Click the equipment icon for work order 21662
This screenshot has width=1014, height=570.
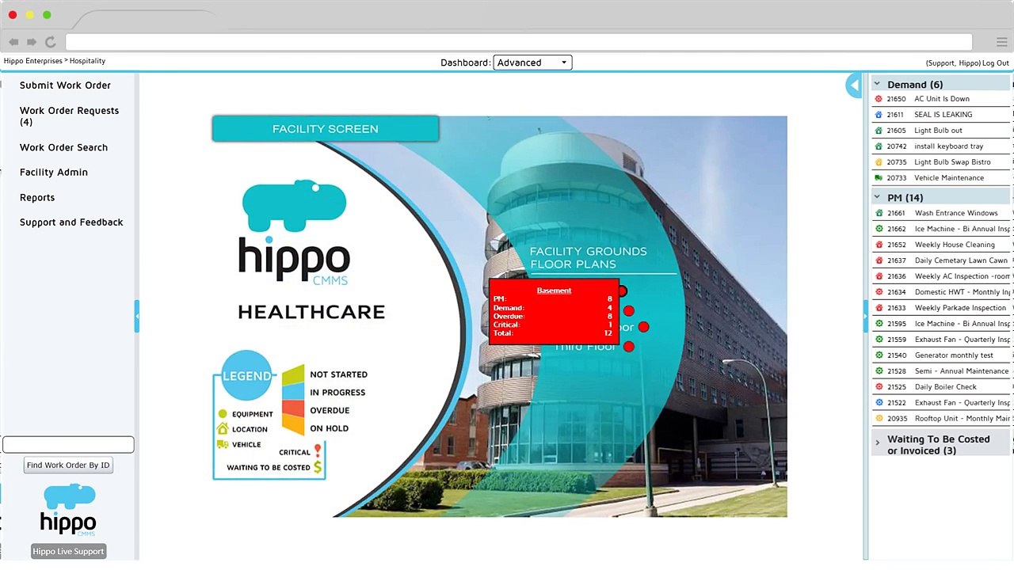(879, 229)
